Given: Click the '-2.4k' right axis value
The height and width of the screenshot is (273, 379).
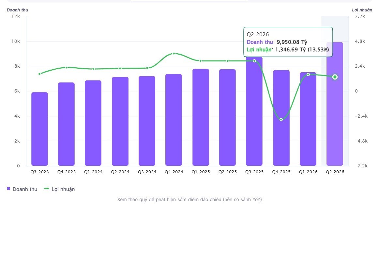Looking at the screenshot, I should tap(361, 116).
